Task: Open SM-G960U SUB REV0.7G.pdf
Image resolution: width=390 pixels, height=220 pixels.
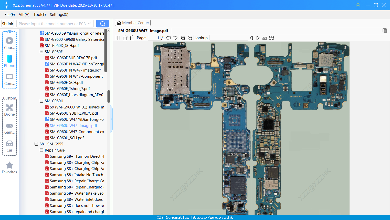Action: coord(74,113)
